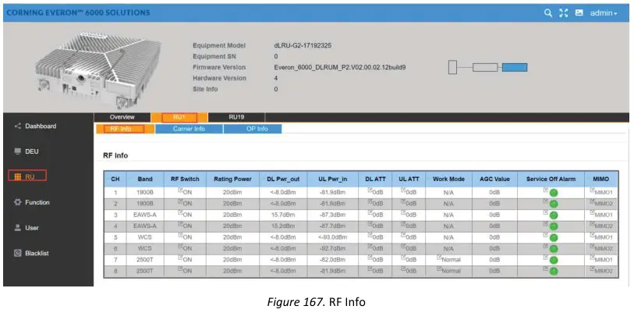Change MIMO setting for channel 2
Screen dimensions: 634x313
coord(600,202)
